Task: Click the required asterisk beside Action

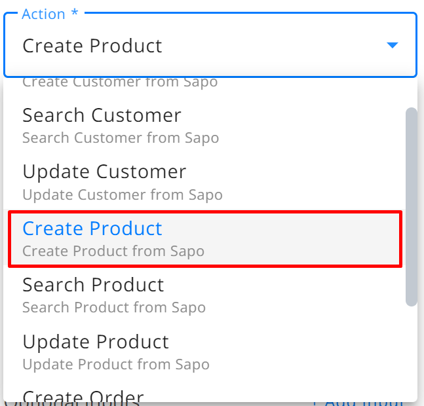Action: pyautogui.click(x=75, y=12)
